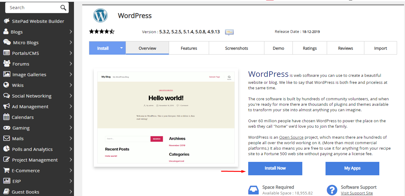405x196 pixels.
Task: Open the Screenshots tab
Action: (237, 48)
